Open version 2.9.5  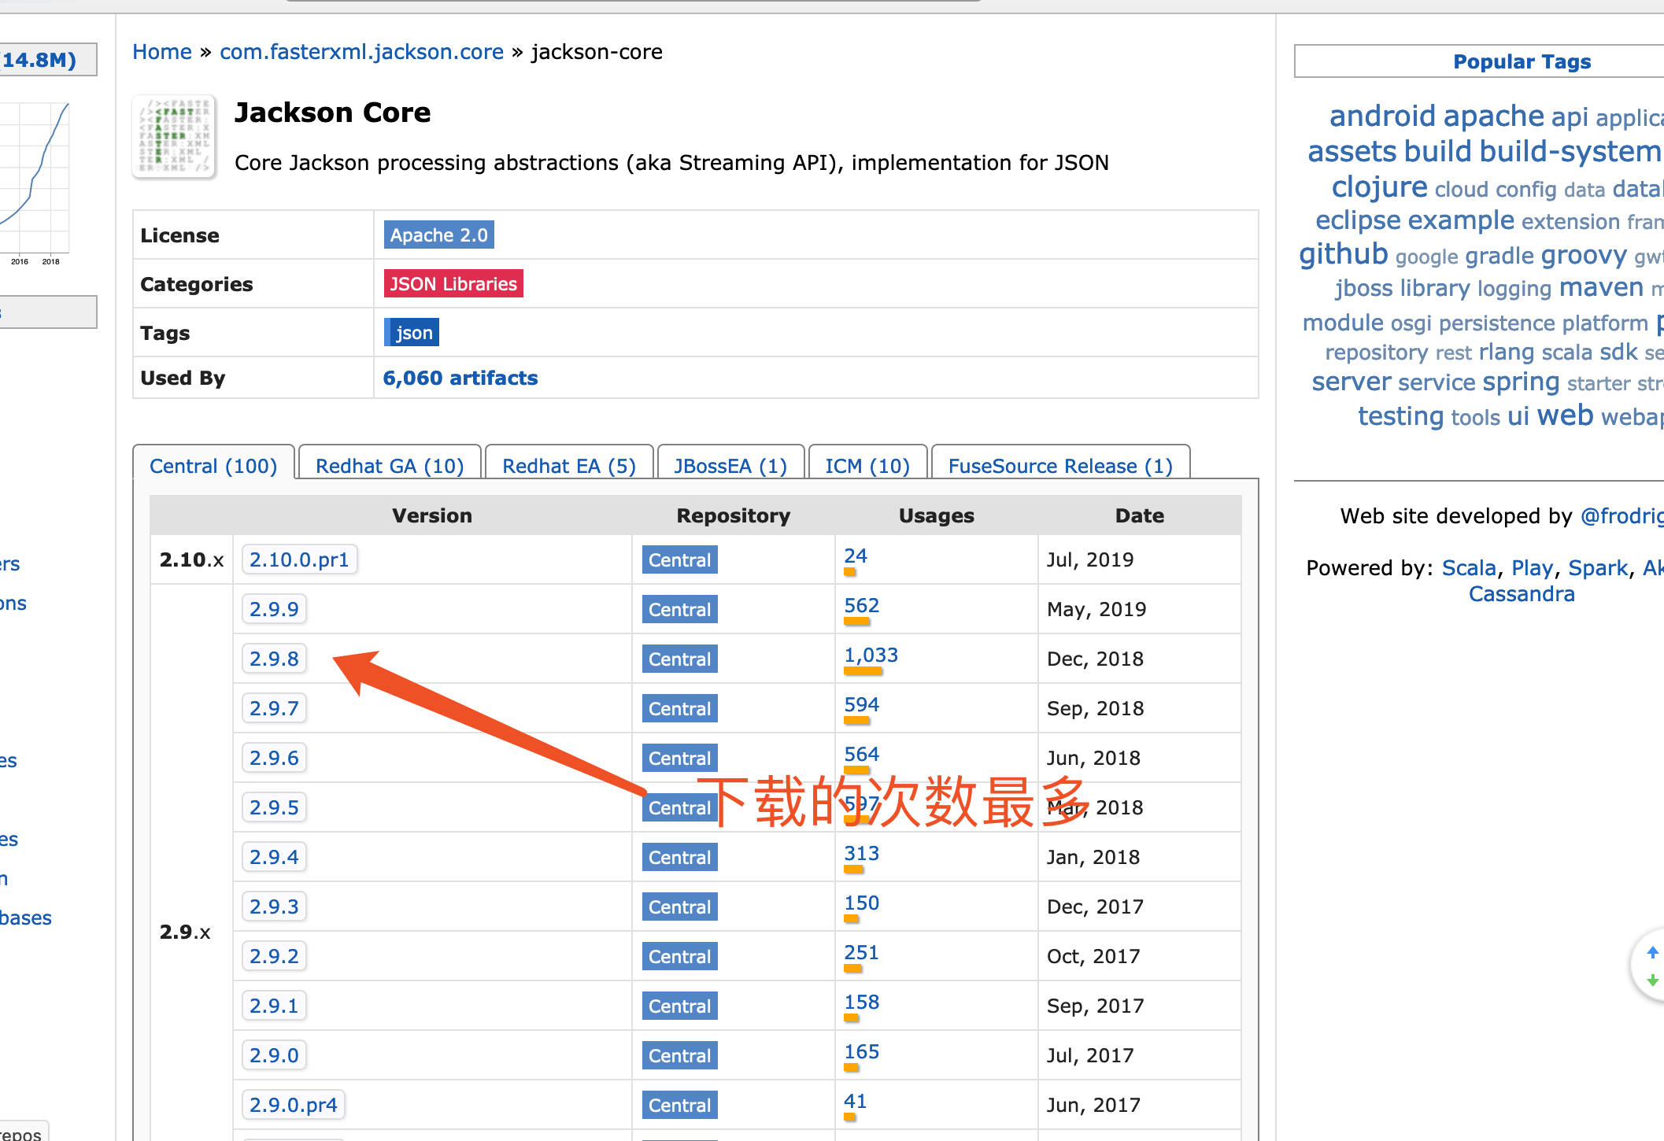274,807
